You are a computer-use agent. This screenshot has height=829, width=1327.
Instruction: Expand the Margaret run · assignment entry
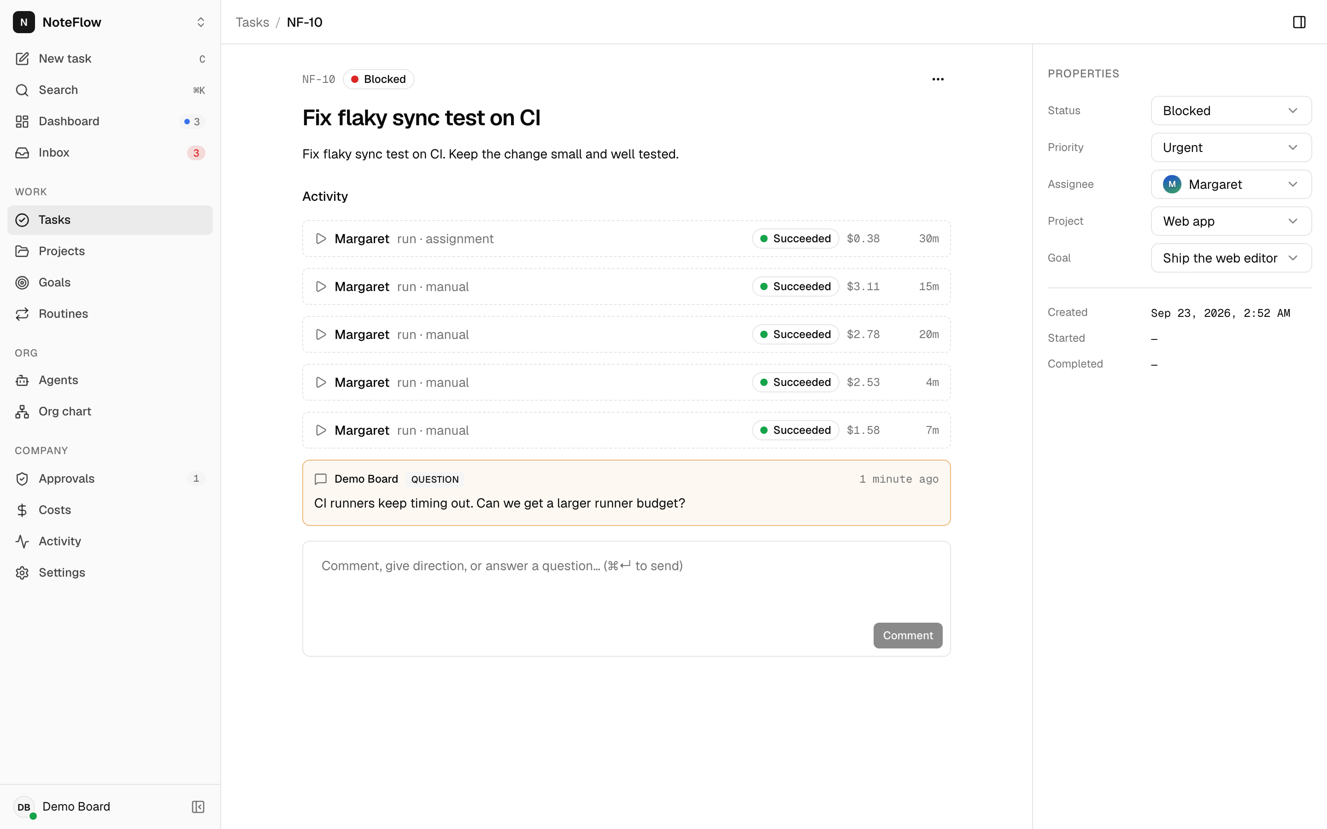pos(626,239)
